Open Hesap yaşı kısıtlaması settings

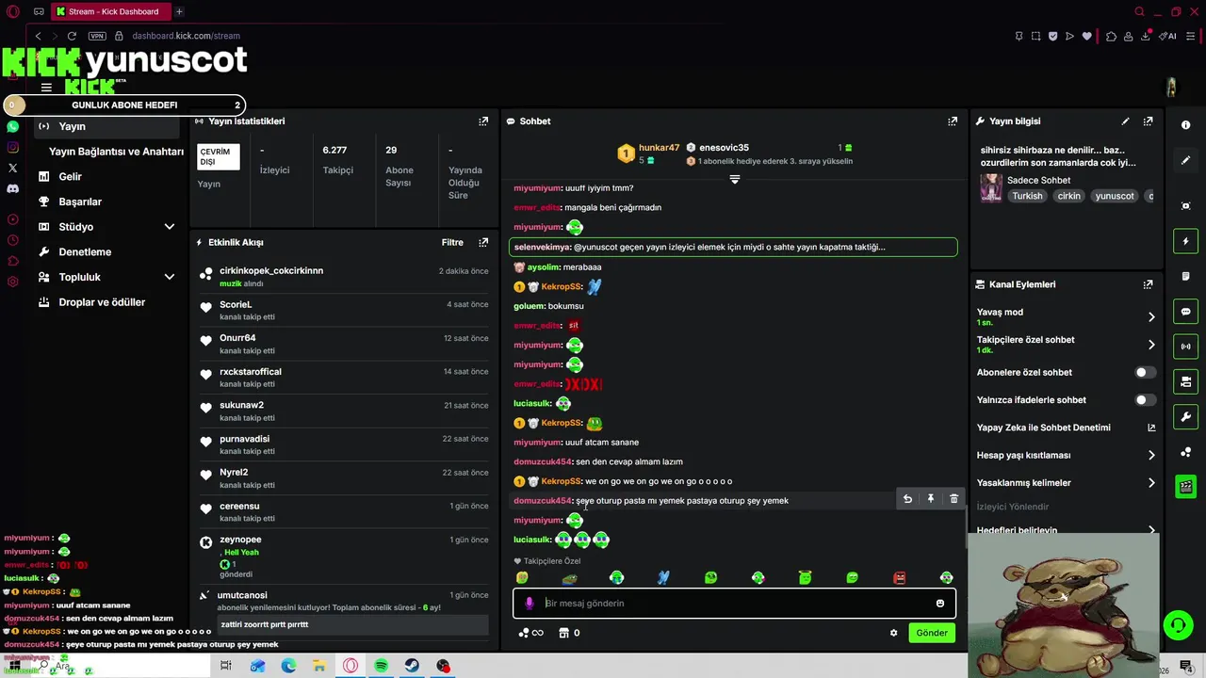[1066, 456]
